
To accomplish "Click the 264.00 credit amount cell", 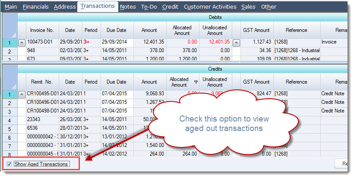I will 150,154.
